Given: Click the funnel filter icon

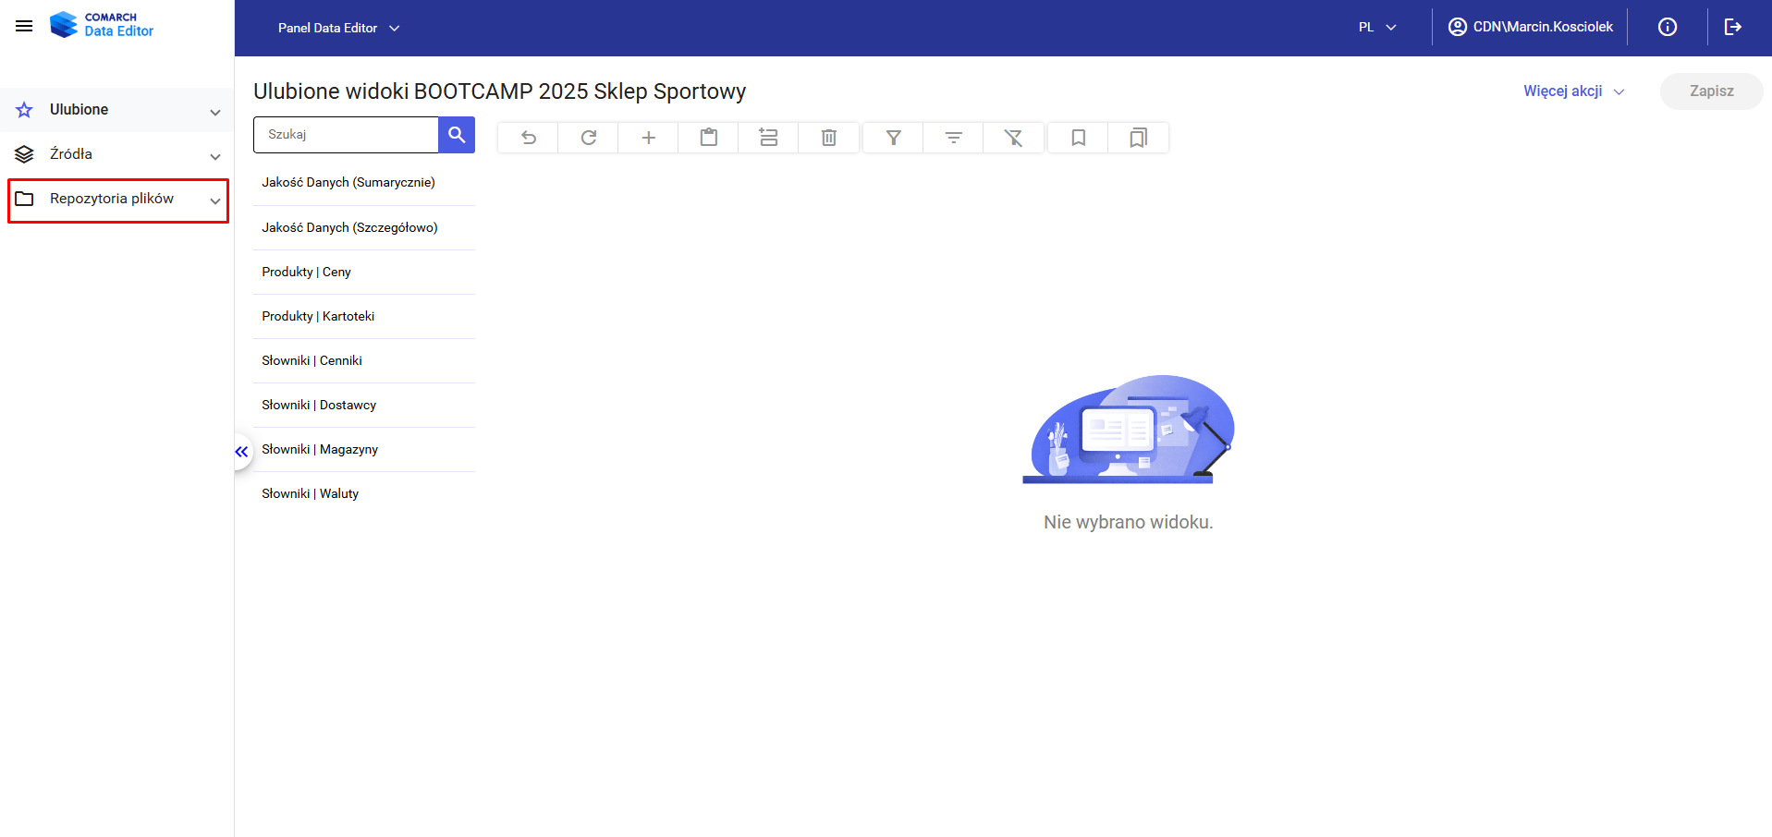Looking at the screenshot, I should point(894,138).
